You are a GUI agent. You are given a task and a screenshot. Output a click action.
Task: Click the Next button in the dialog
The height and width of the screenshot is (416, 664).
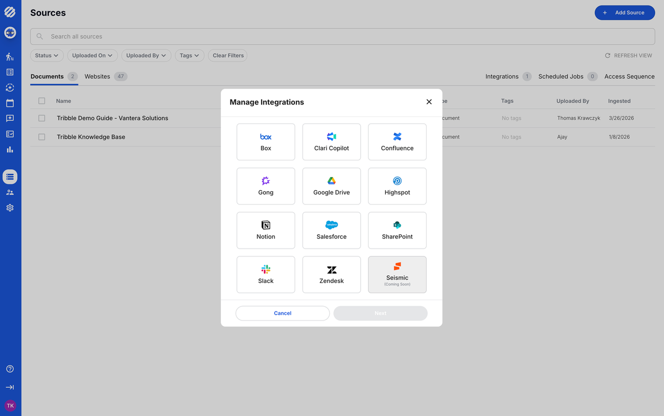[380, 313]
